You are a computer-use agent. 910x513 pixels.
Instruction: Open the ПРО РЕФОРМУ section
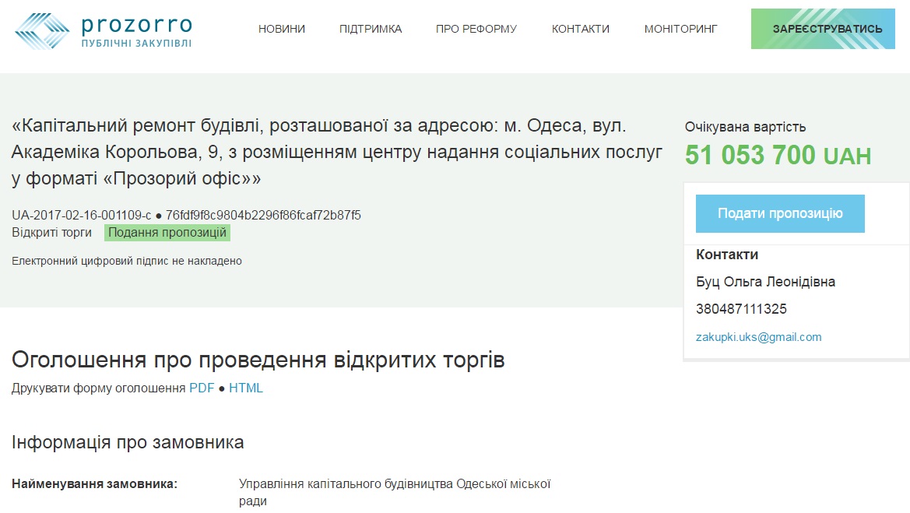tap(476, 29)
